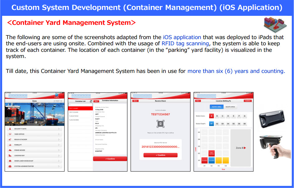Switch to the North Area tab

point(217,107)
